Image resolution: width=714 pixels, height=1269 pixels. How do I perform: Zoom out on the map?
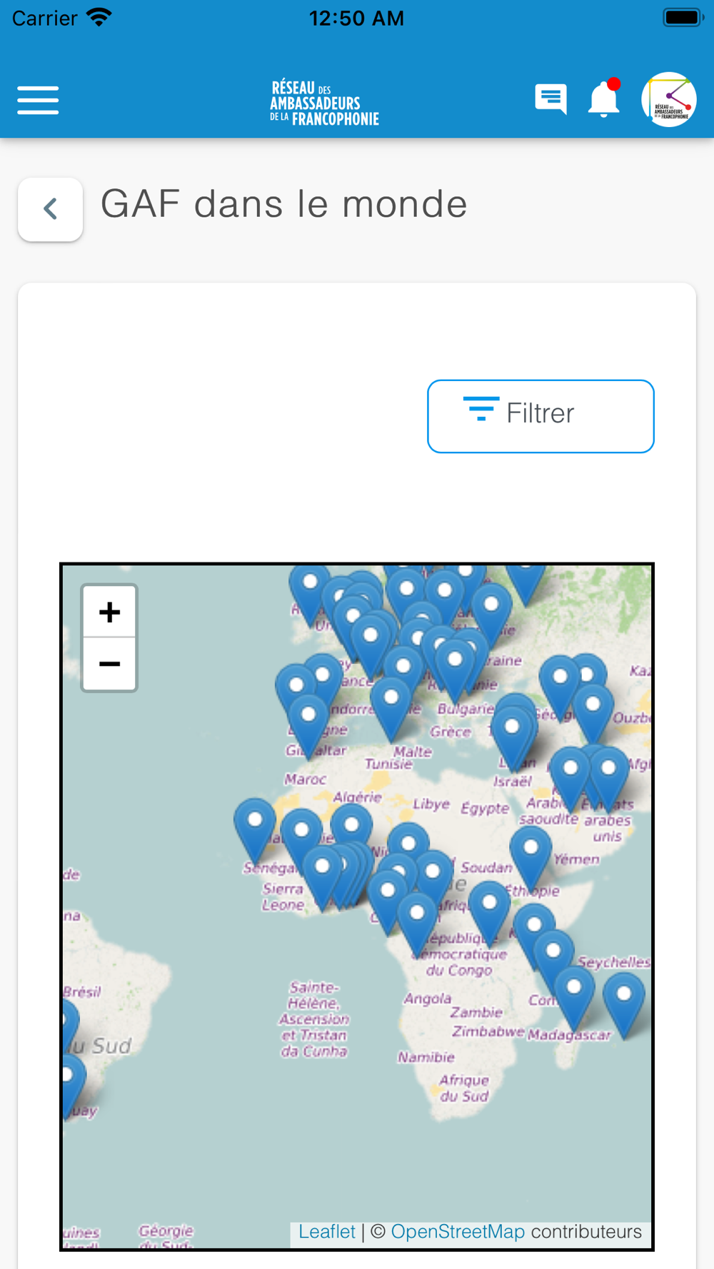click(x=109, y=664)
